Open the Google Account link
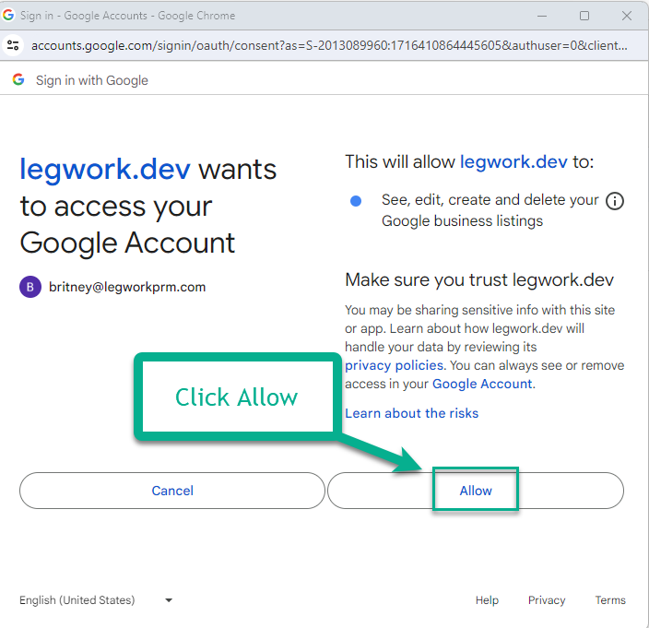649x628 pixels. coord(482,384)
